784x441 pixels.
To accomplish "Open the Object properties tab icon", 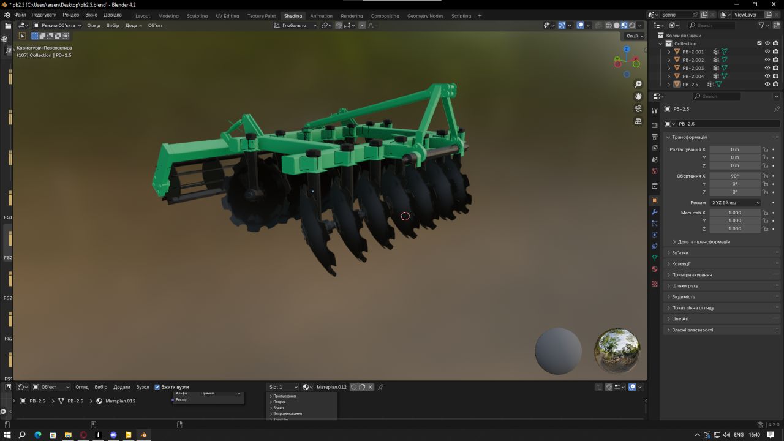I will click(654, 200).
